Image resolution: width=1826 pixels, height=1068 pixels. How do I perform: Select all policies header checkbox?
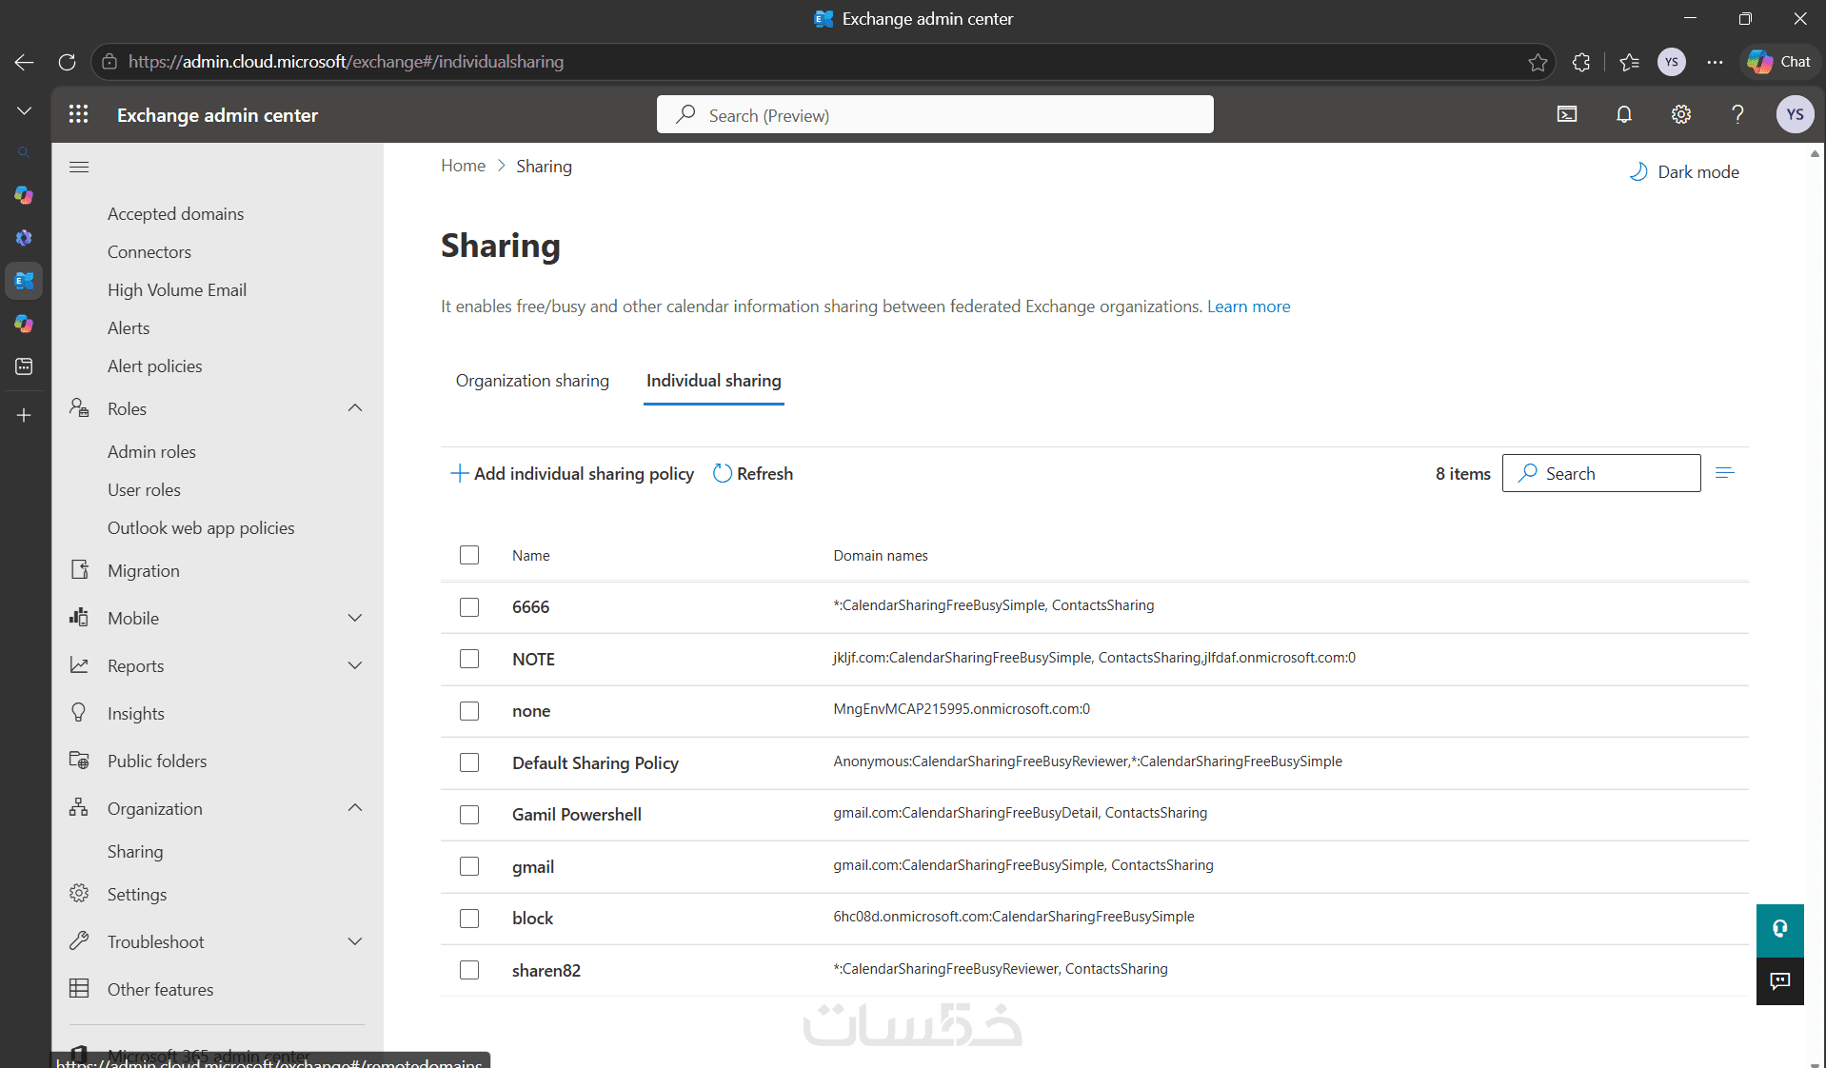(x=469, y=555)
